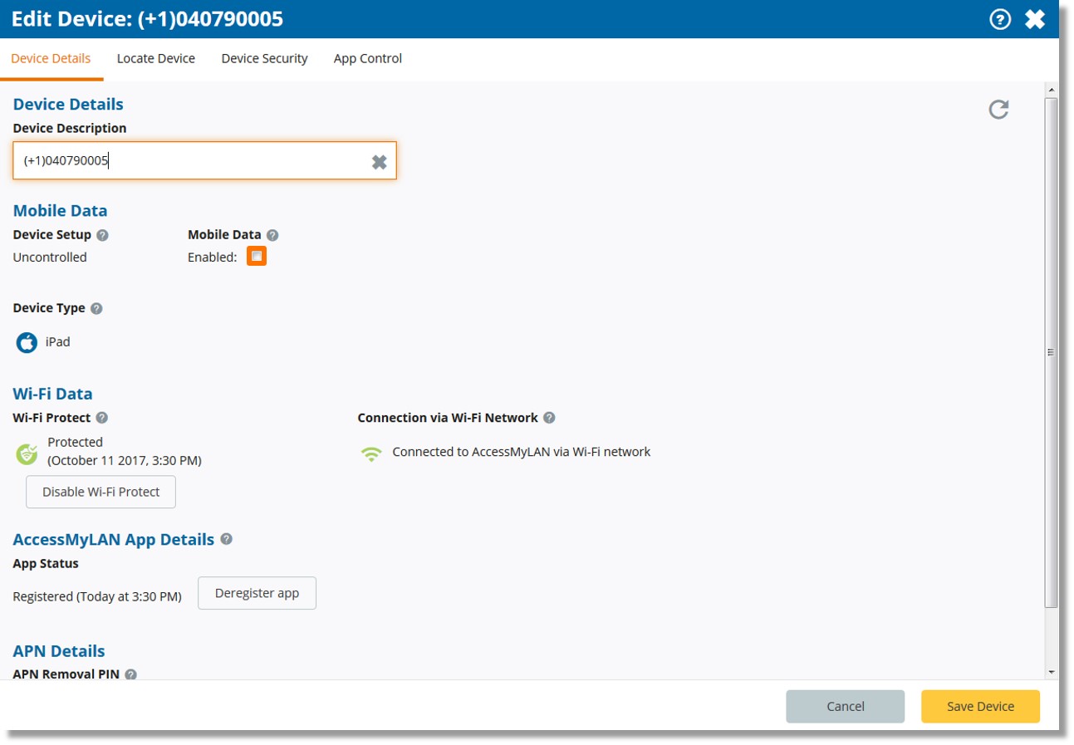1074x745 pixels.
Task: Click the green Wi-Fi signal icon
Action: click(x=371, y=453)
